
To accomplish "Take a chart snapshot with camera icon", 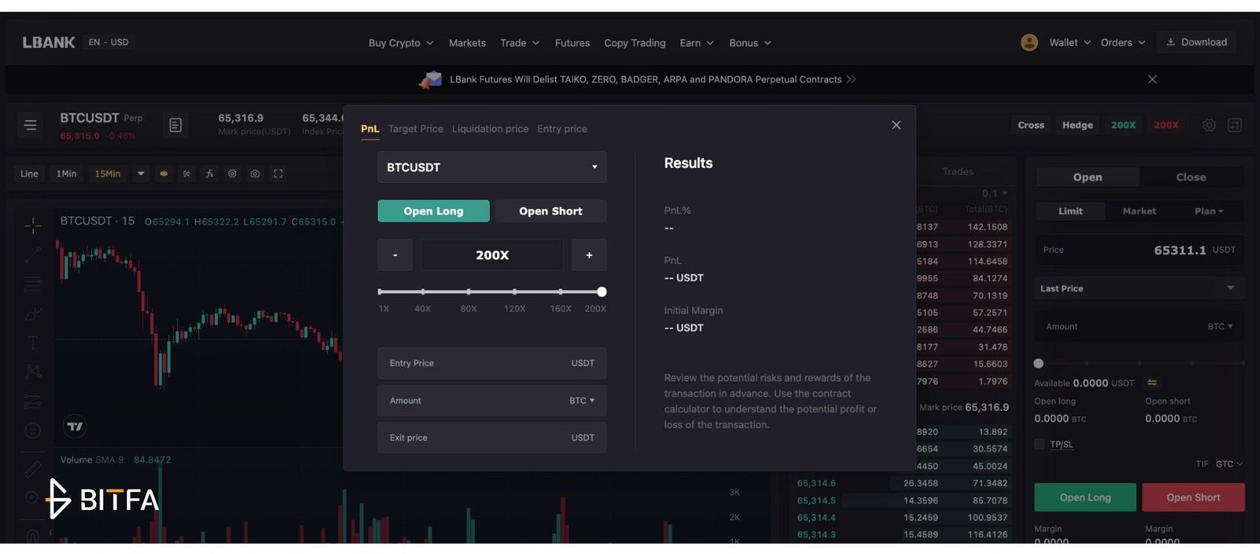I will 255,173.
